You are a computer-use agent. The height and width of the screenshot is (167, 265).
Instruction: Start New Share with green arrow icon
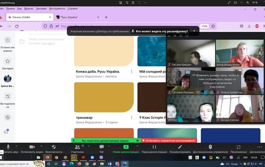(x=126, y=147)
